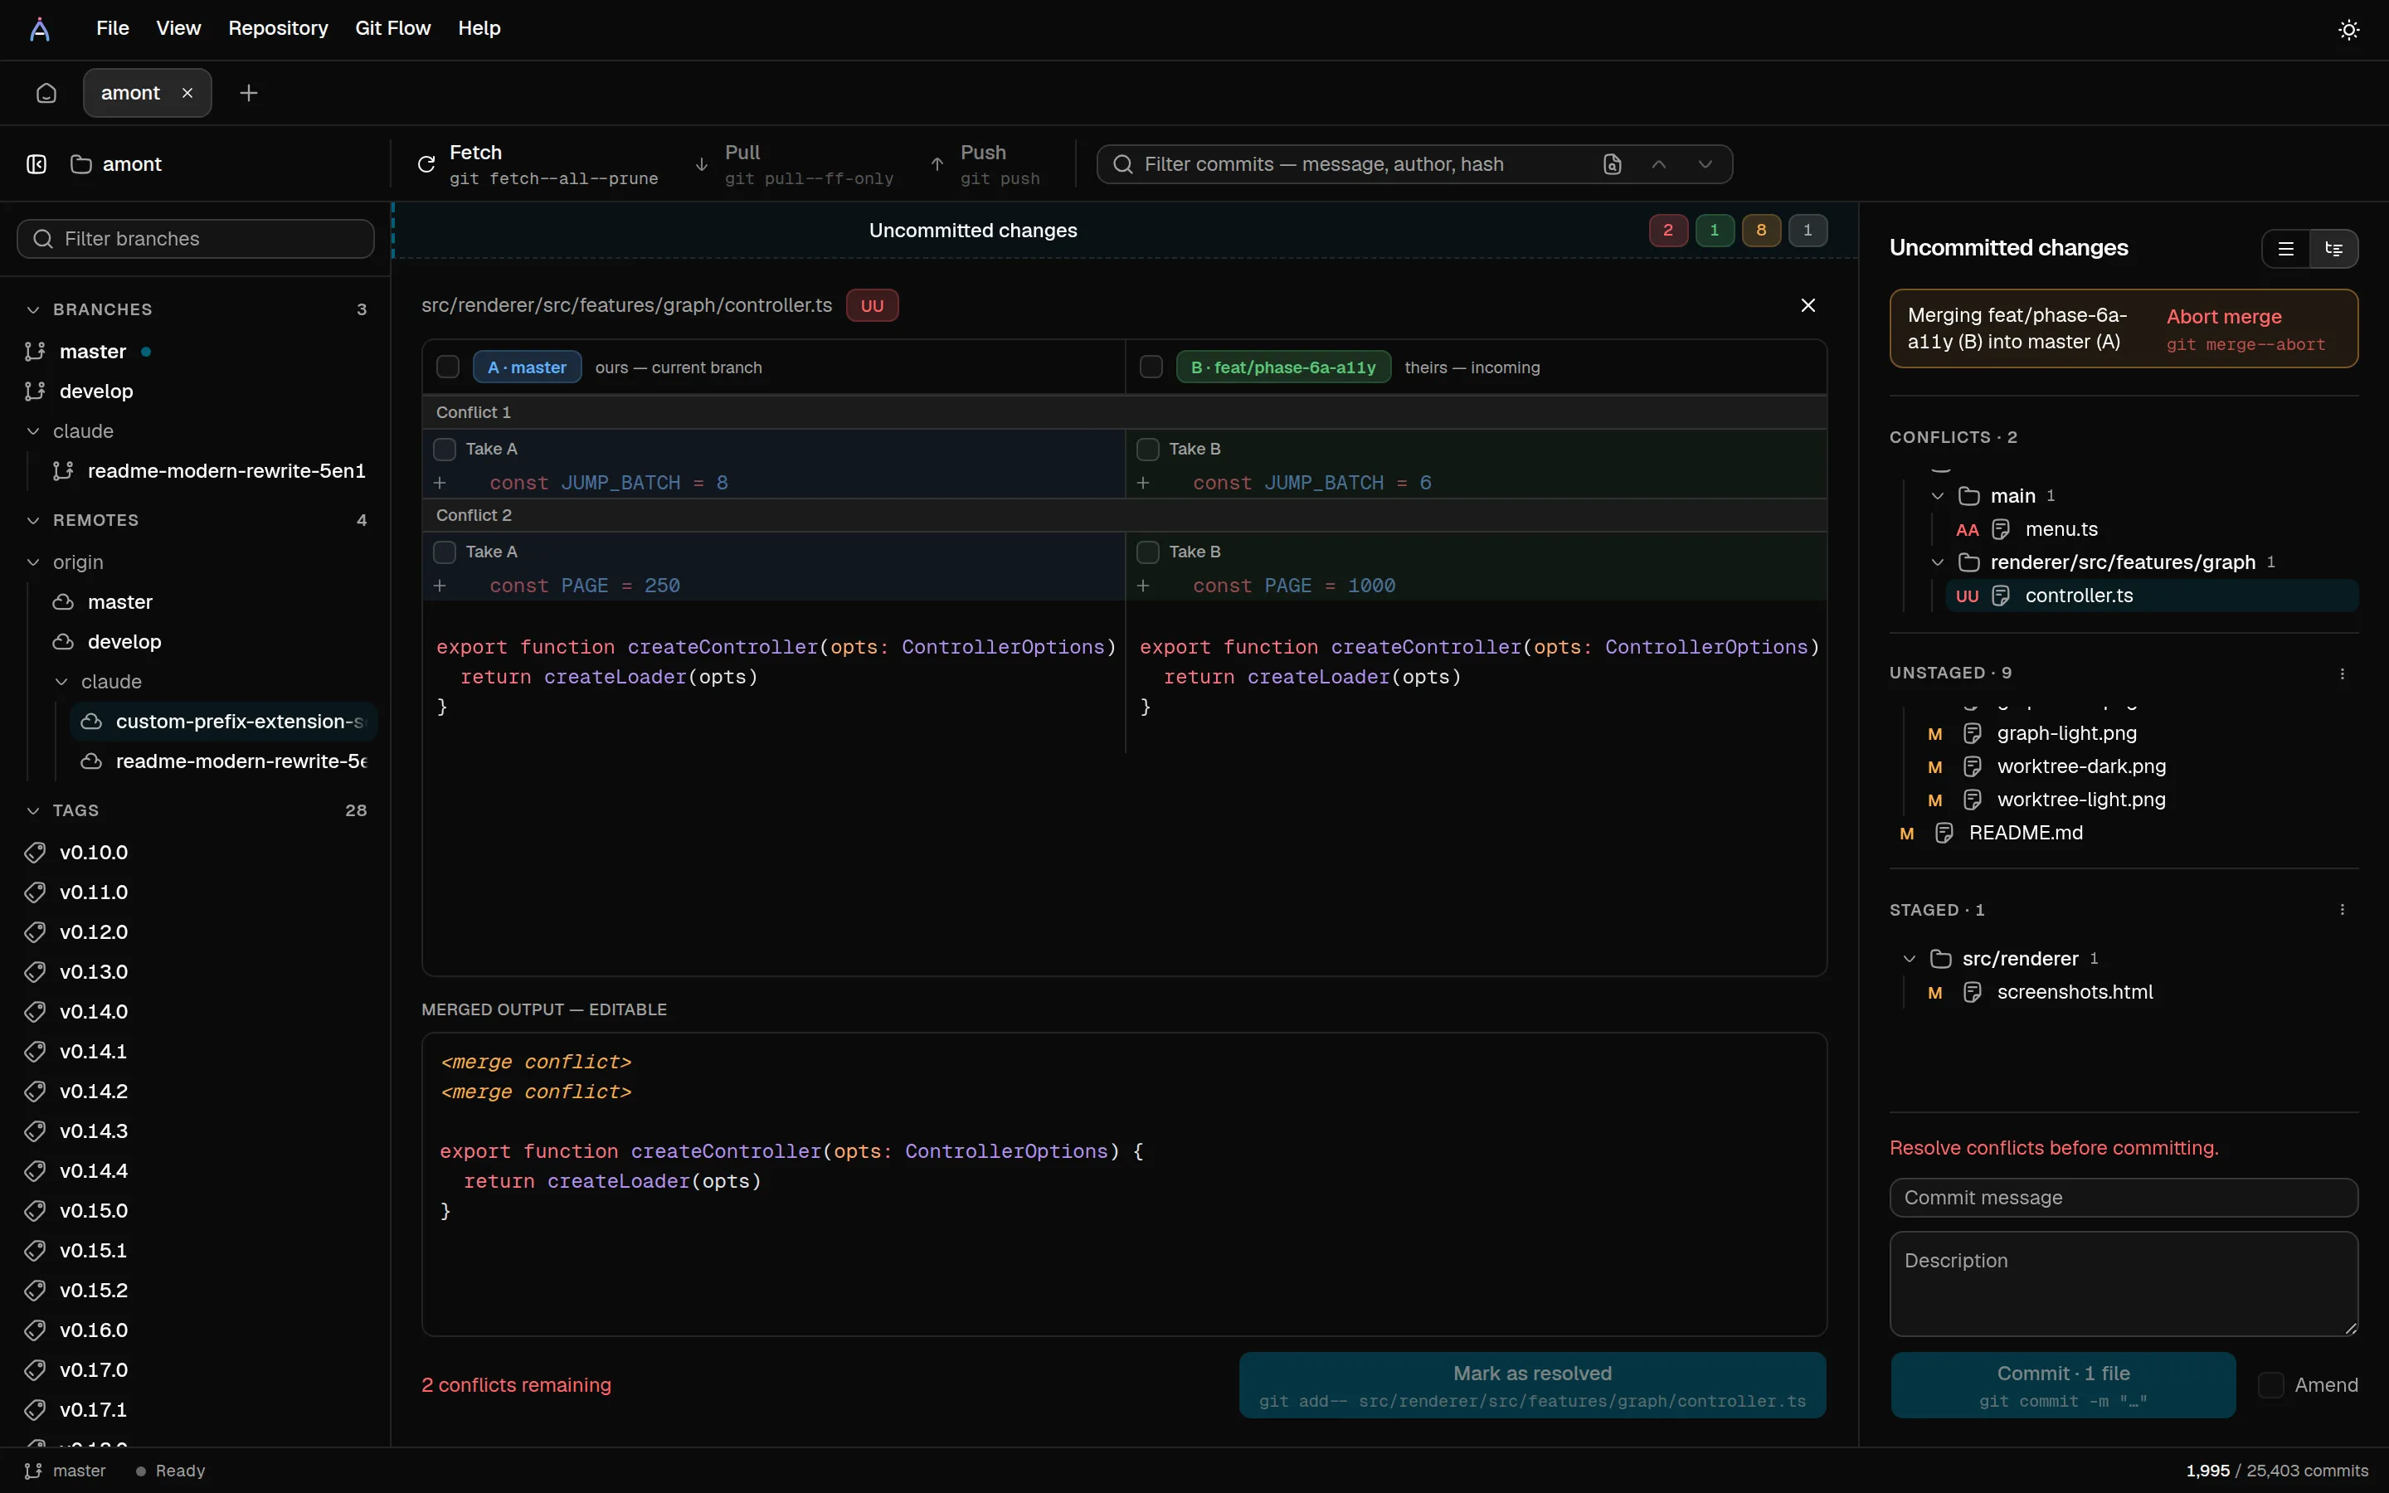The image size is (2389, 1493).
Task: Enable the Amend checkbox
Action: [x=2271, y=1385]
